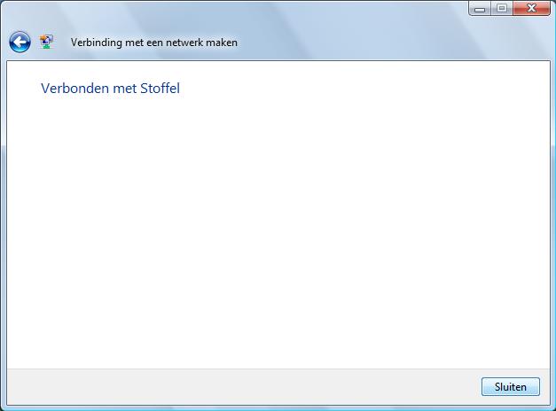The image size is (556, 411).
Task: Click the back arrow next to the wizard title
Action: tap(20, 43)
